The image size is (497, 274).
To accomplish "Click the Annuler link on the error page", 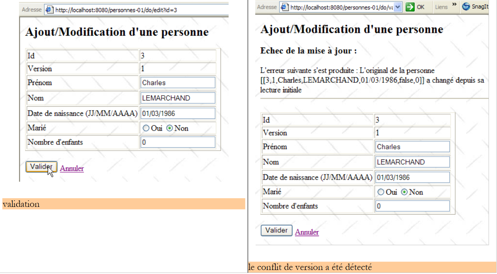I will point(307,232).
